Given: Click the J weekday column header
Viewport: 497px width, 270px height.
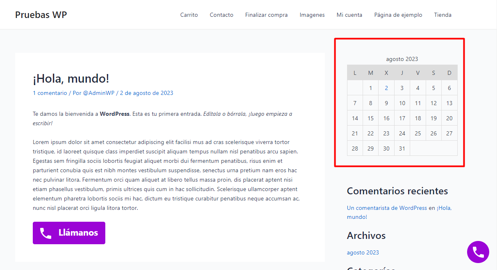Looking at the screenshot, I should (402, 73).
